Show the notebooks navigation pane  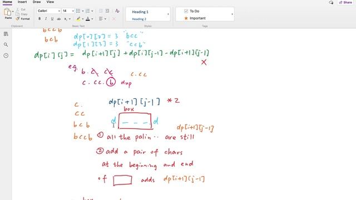tap(6, 34)
